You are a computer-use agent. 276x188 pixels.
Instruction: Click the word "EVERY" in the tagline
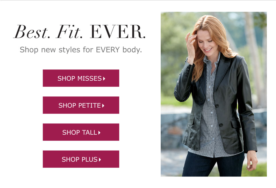point(108,50)
